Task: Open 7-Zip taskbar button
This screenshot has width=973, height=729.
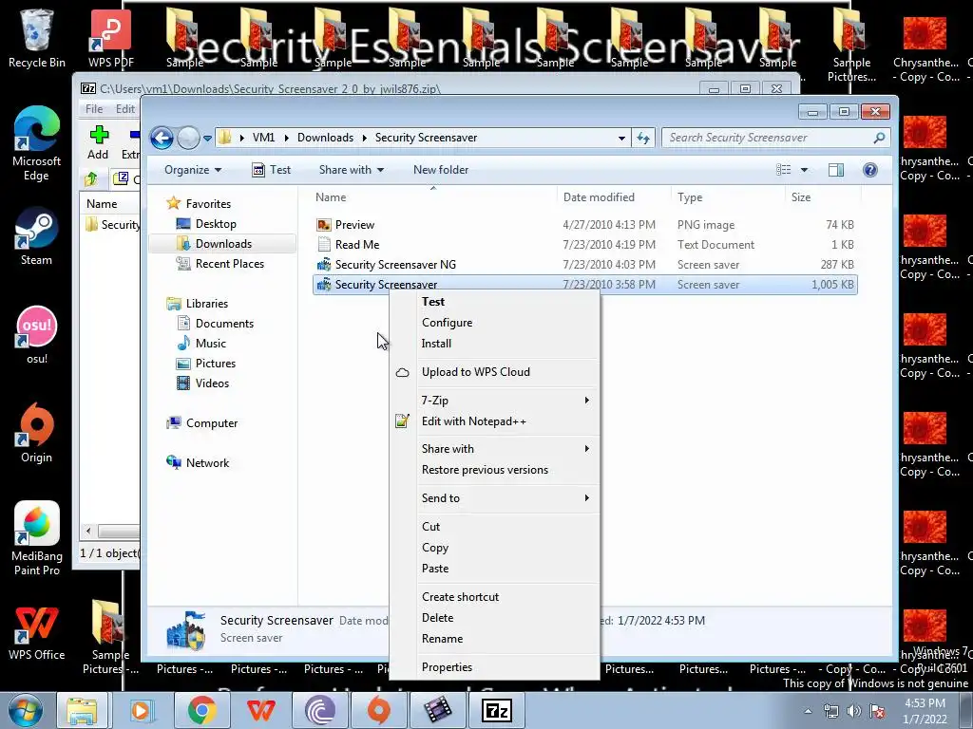Action: pos(496,710)
